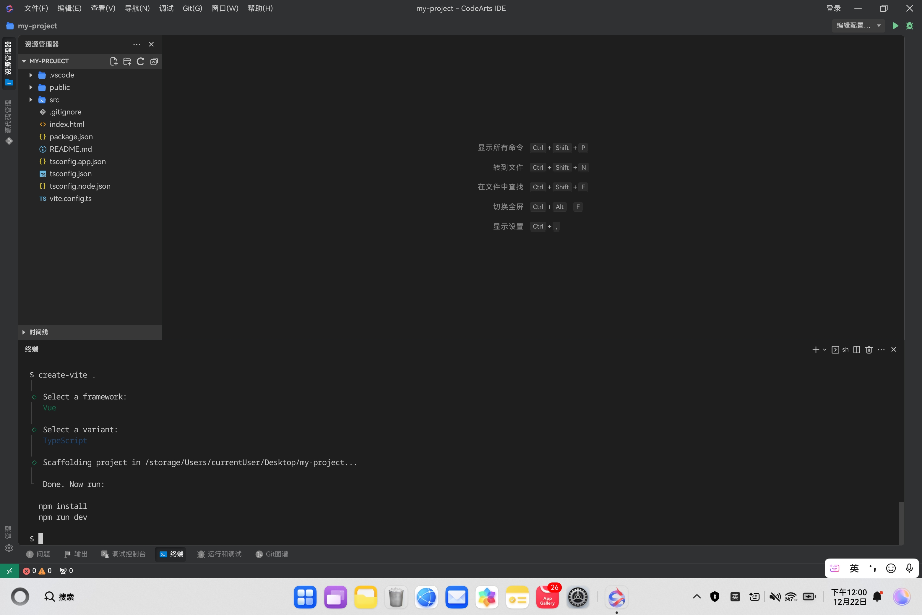Expand the 时间线 timeline section
The image size is (922, 615).
pos(38,332)
